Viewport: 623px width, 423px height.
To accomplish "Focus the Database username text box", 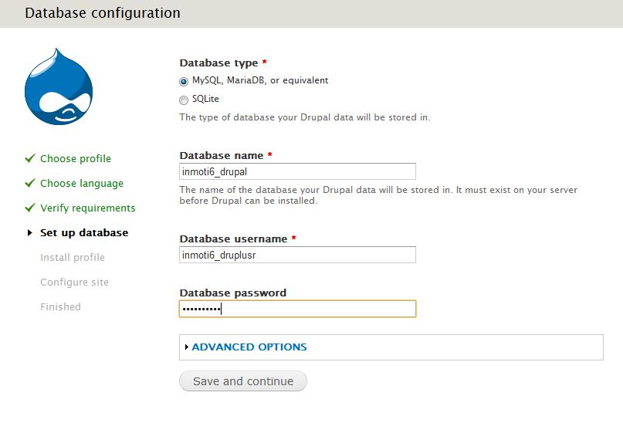I will point(297,255).
